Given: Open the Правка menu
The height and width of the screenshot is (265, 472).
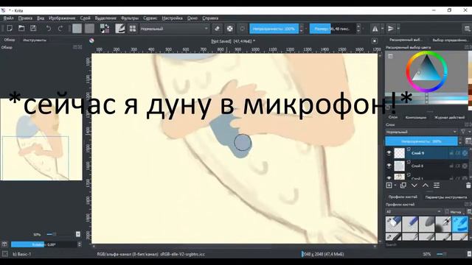Looking at the screenshot, I should [25, 18].
